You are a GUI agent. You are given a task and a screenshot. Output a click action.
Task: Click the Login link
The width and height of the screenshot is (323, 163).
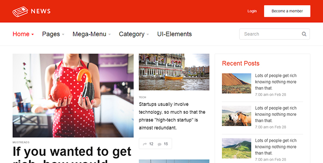tap(252, 11)
